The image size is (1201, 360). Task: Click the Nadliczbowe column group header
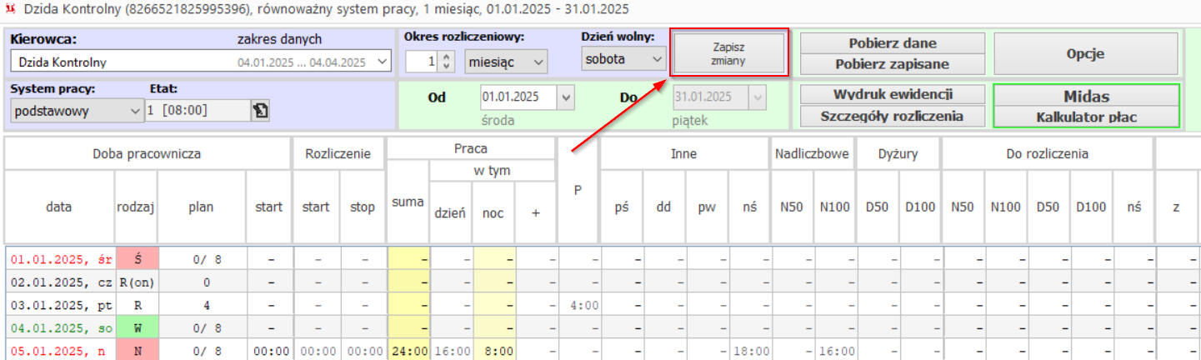[813, 153]
